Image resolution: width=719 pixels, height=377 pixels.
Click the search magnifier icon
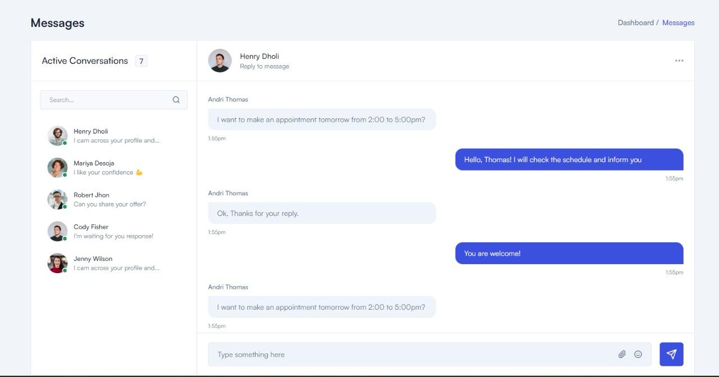(176, 100)
